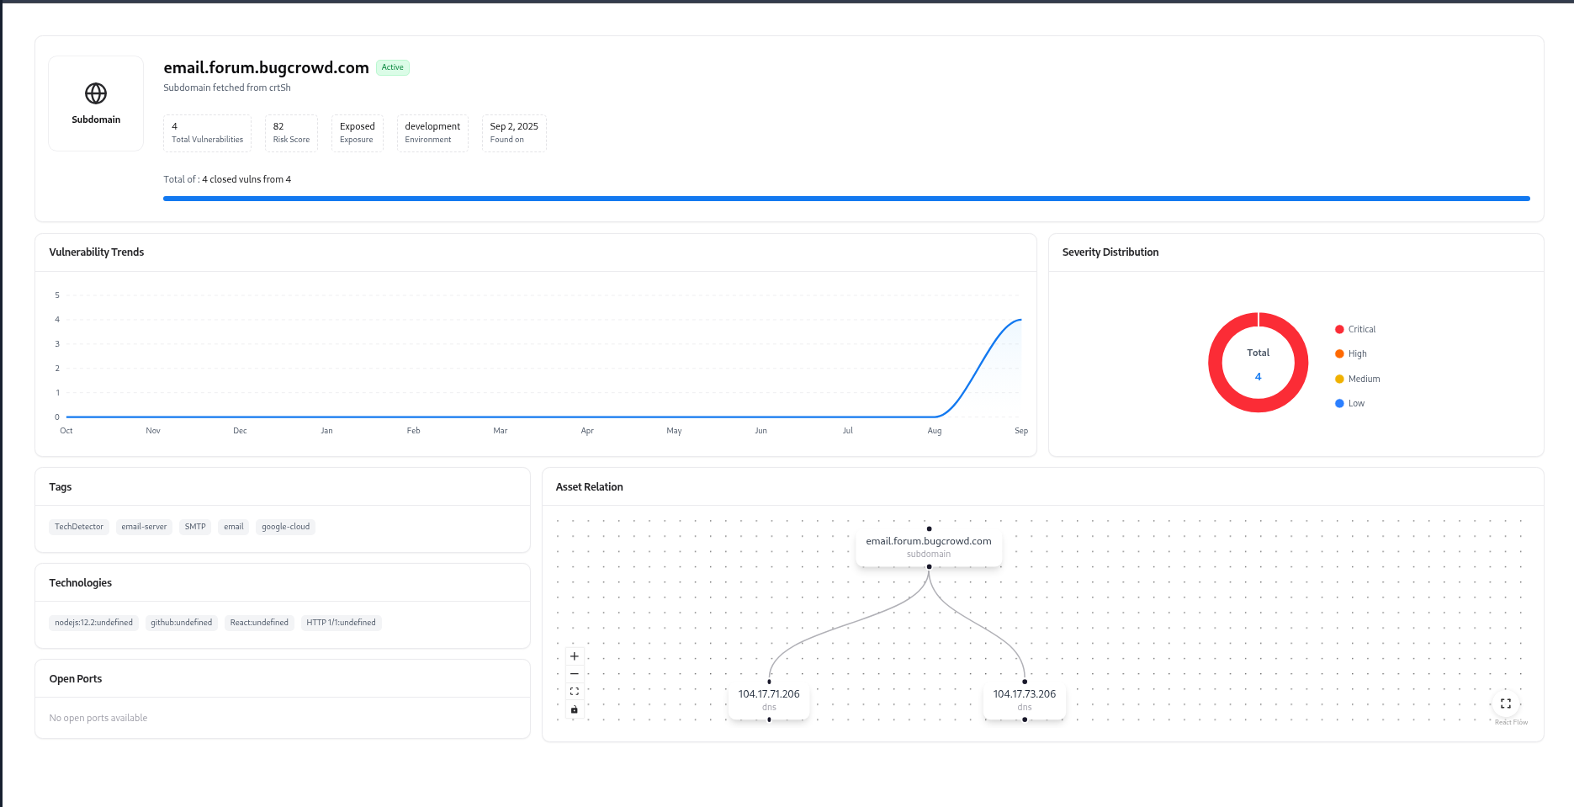Click the Aug label on trends chart
The image size is (1574, 807).
point(935,431)
